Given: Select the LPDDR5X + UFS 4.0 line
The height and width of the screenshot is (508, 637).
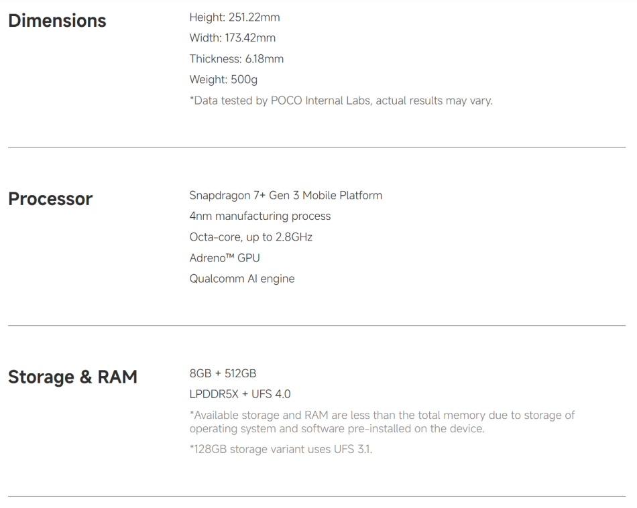Looking at the screenshot, I should tap(240, 394).
